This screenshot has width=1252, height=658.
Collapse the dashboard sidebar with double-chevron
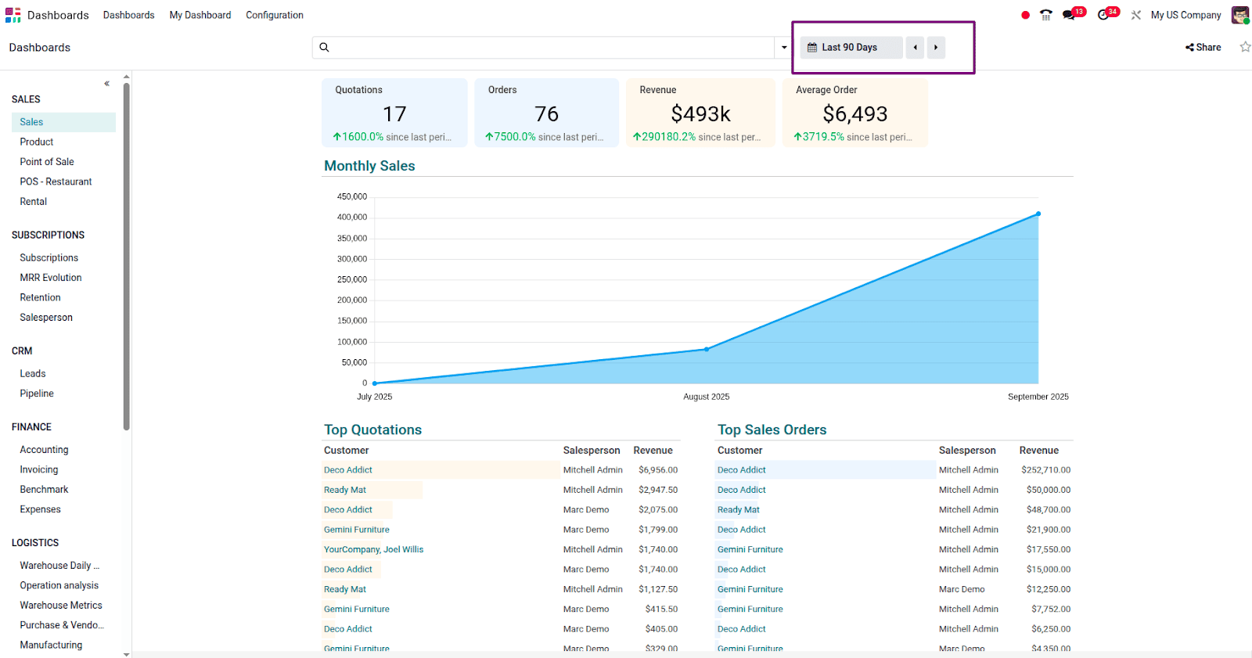pyautogui.click(x=107, y=84)
